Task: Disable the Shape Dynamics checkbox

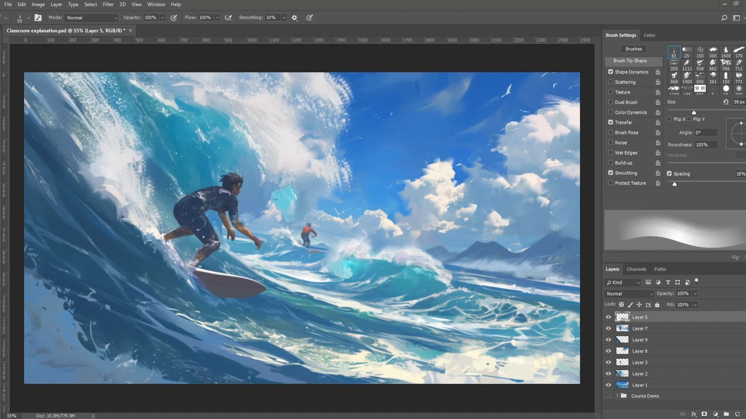Action: (610, 72)
